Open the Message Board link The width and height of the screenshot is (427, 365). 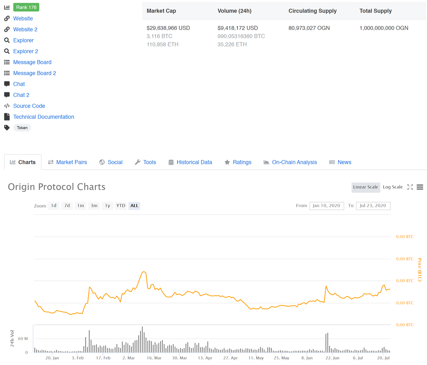coord(32,62)
